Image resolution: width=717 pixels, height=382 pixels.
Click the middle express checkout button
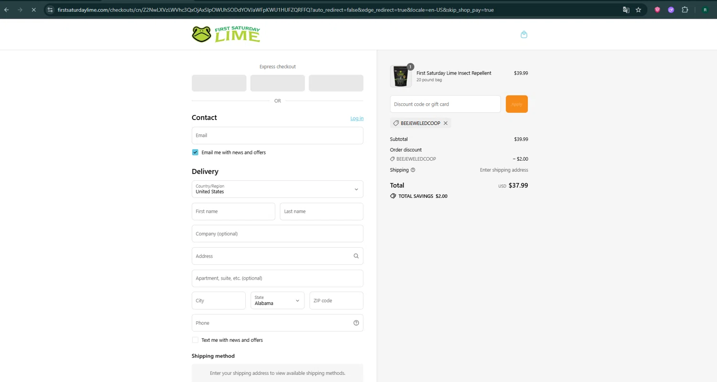click(x=277, y=83)
